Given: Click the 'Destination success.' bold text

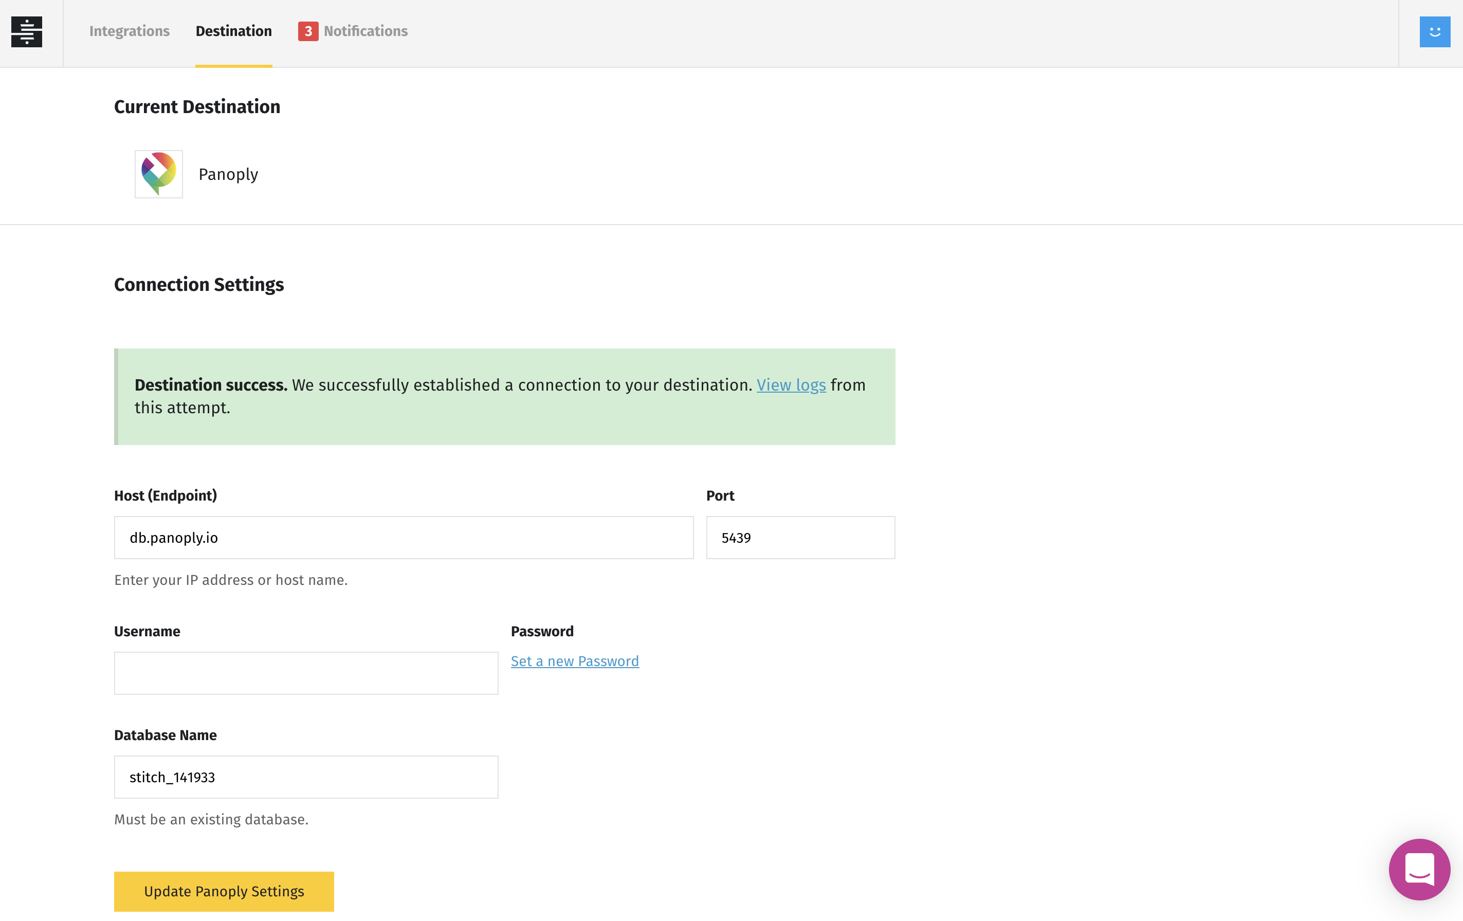Looking at the screenshot, I should [x=211, y=385].
